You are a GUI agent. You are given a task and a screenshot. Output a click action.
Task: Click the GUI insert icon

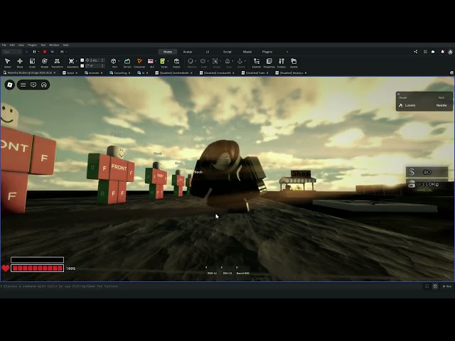tap(150, 61)
